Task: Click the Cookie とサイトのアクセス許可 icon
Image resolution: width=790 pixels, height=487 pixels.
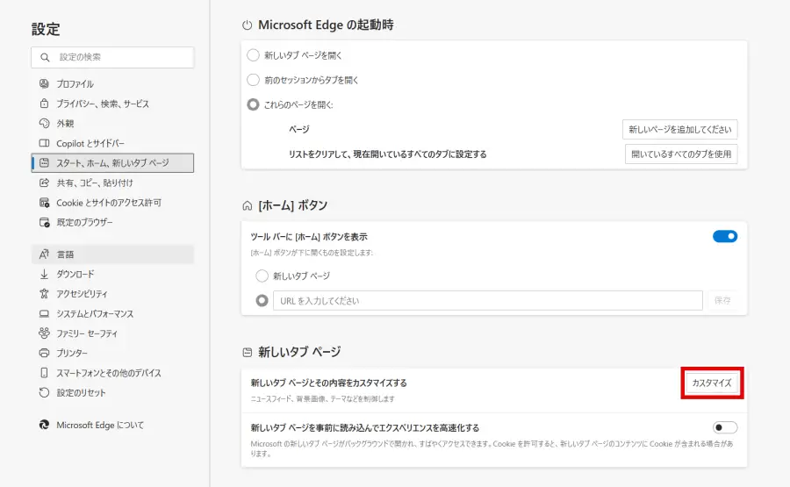Action: [x=45, y=203]
